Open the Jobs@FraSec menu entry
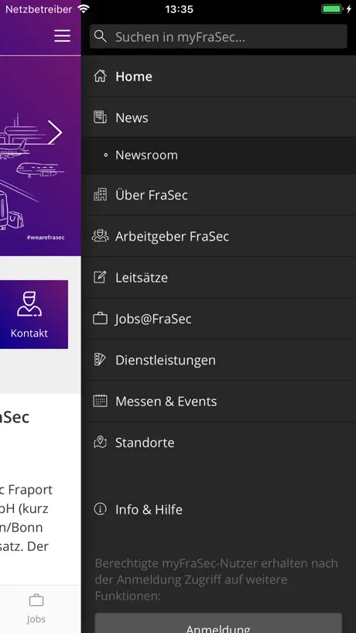Image resolution: width=356 pixels, height=633 pixels. point(218,319)
